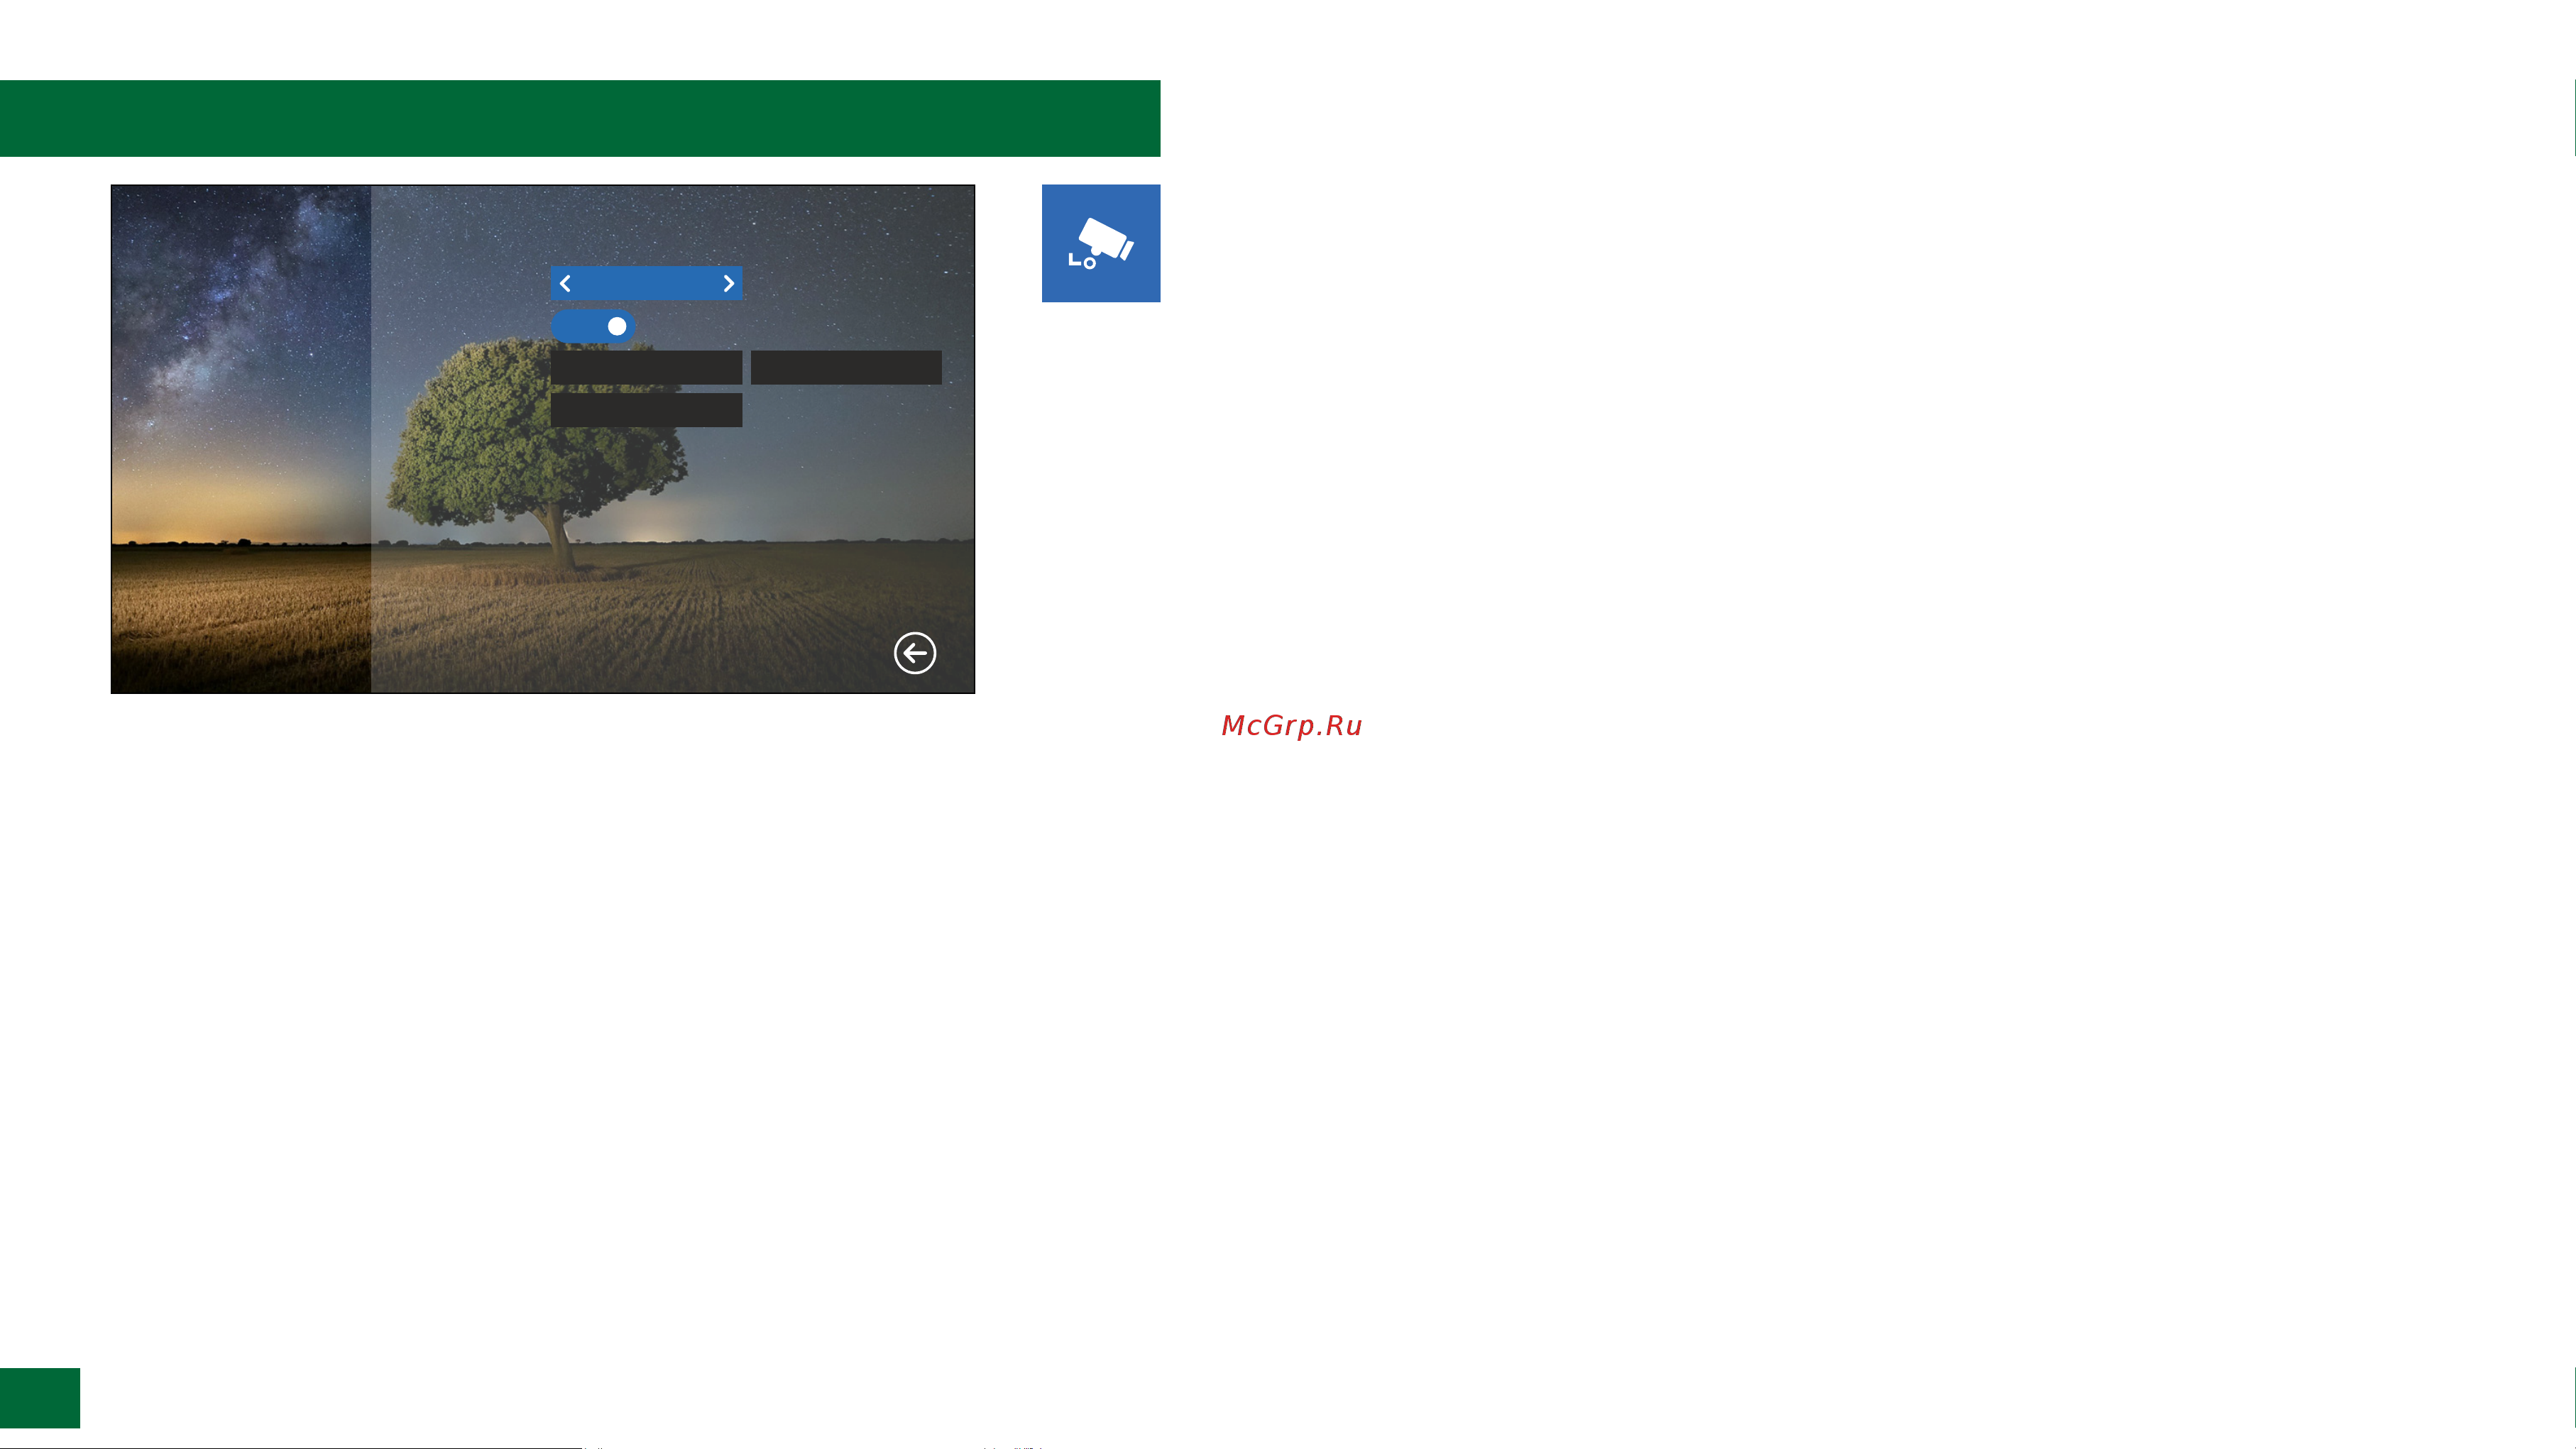Select the dark field in the right column

click(846, 367)
